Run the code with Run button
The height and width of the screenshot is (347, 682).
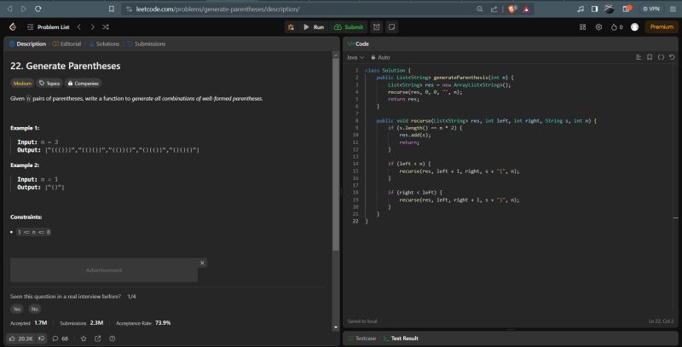point(314,27)
